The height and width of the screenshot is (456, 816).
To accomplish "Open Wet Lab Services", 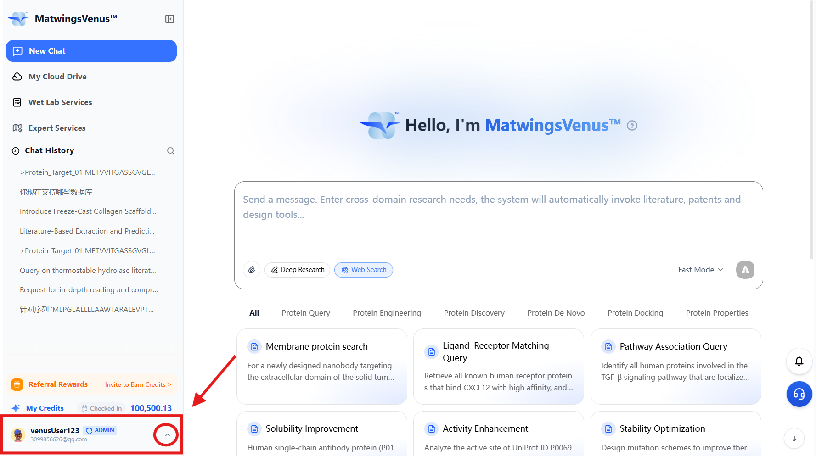I will pos(91,102).
